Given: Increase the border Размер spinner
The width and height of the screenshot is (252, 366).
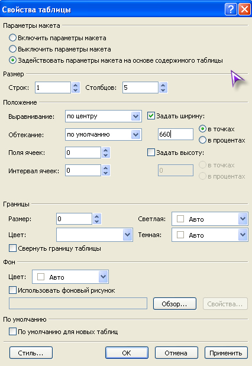Looking at the screenshot, I should click(x=97, y=216).
